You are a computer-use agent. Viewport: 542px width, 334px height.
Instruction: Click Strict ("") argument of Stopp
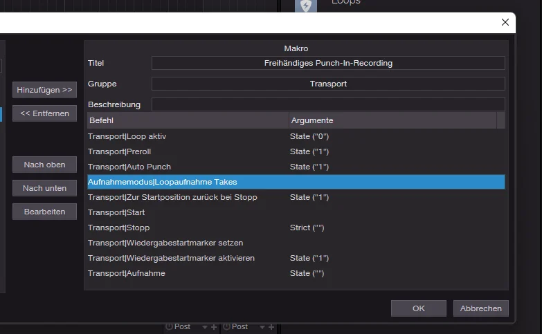tap(307, 228)
